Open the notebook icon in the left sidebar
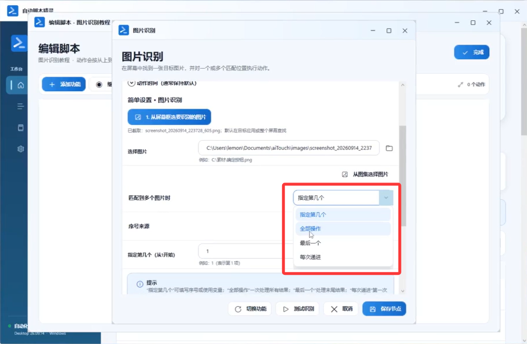Screen dimensions: 527x344 (x=20, y=127)
